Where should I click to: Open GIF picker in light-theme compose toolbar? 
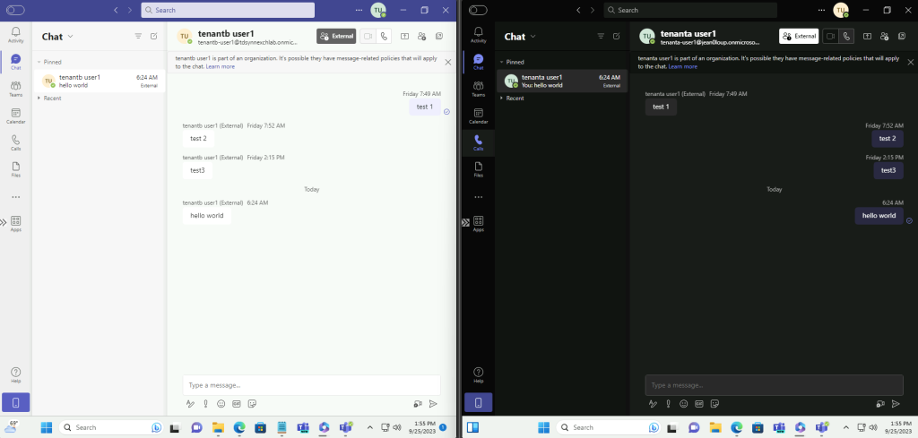tap(237, 403)
